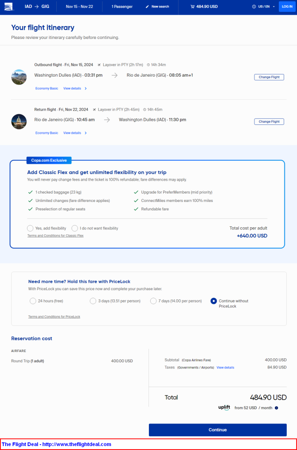The width and height of the screenshot is (297, 450).
Task: Select Yes, add flexibility option
Action: pyautogui.click(x=30, y=228)
